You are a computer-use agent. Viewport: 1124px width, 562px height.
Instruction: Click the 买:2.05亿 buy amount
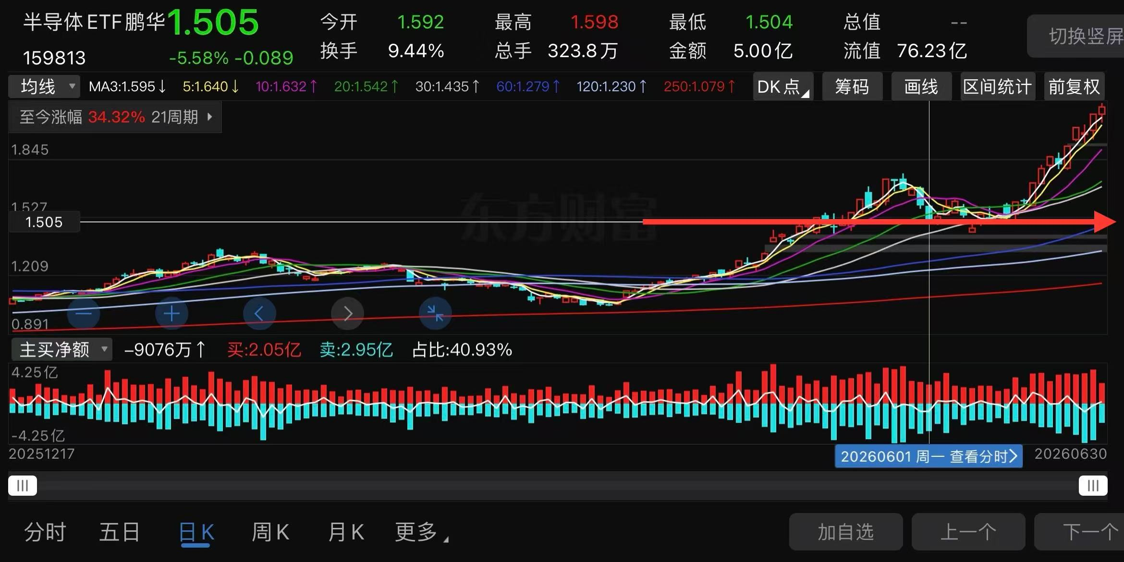(264, 350)
